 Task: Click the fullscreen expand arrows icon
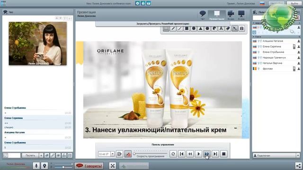[x=113, y=166]
